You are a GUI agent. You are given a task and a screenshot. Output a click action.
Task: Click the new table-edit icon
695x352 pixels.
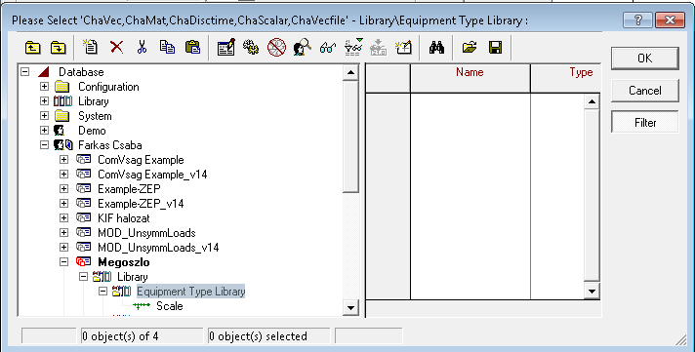[404, 47]
